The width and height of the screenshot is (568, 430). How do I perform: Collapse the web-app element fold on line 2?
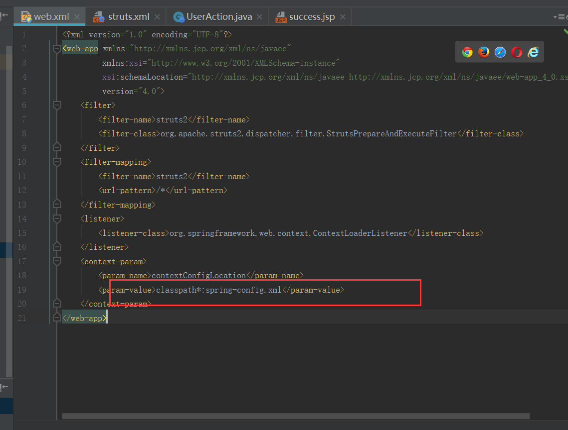pyautogui.click(x=57, y=48)
